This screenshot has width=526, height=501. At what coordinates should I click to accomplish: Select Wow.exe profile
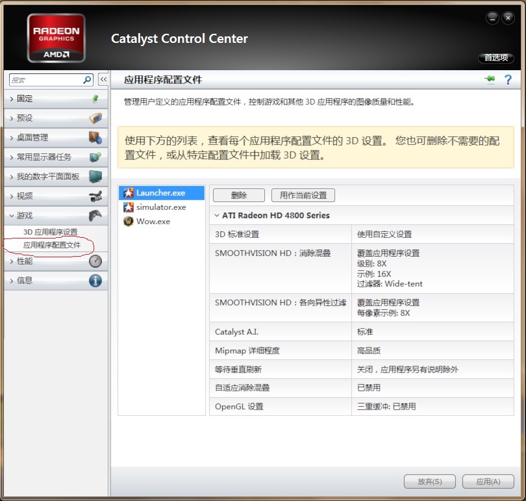[162, 222]
